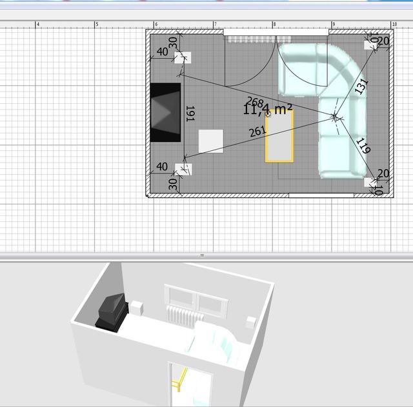This screenshot has height=407, width=413.
Task: Select the bottom-right corner speaker in the plan
Action: tap(370, 182)
